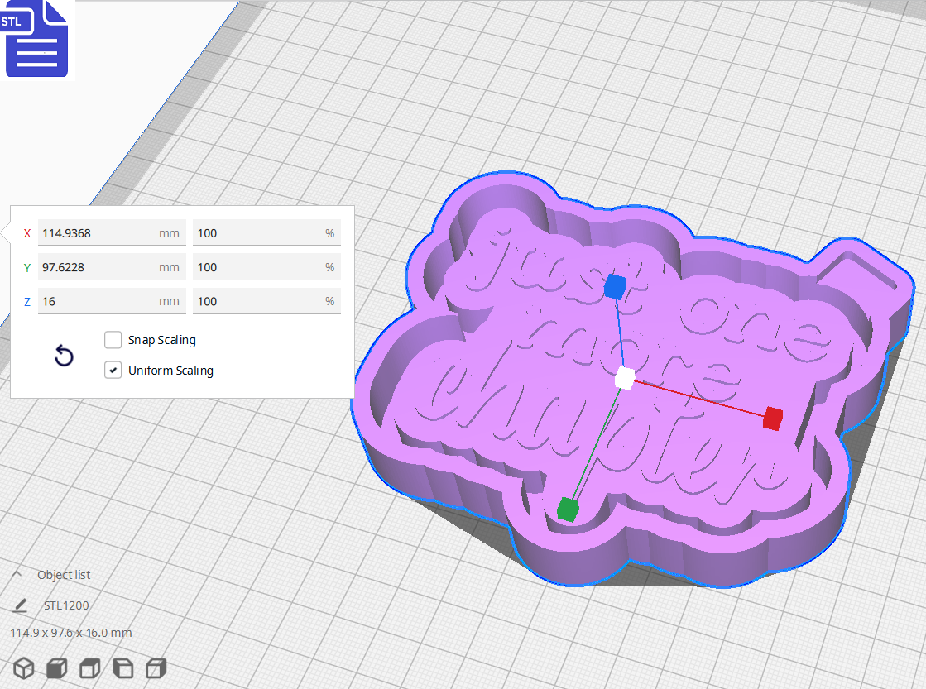
Task: Click the red X-axis scale handle
Action: (773, 419)
